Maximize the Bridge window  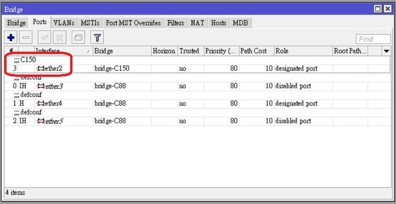tap(378, 9)
